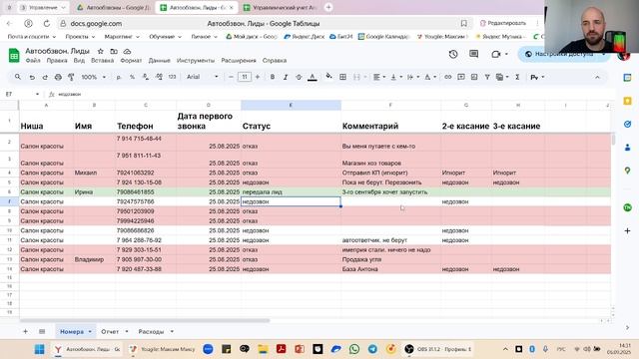The image size is (639, 359).
Task: Select cell with 'передала лид'
Action: pos(291,191)
